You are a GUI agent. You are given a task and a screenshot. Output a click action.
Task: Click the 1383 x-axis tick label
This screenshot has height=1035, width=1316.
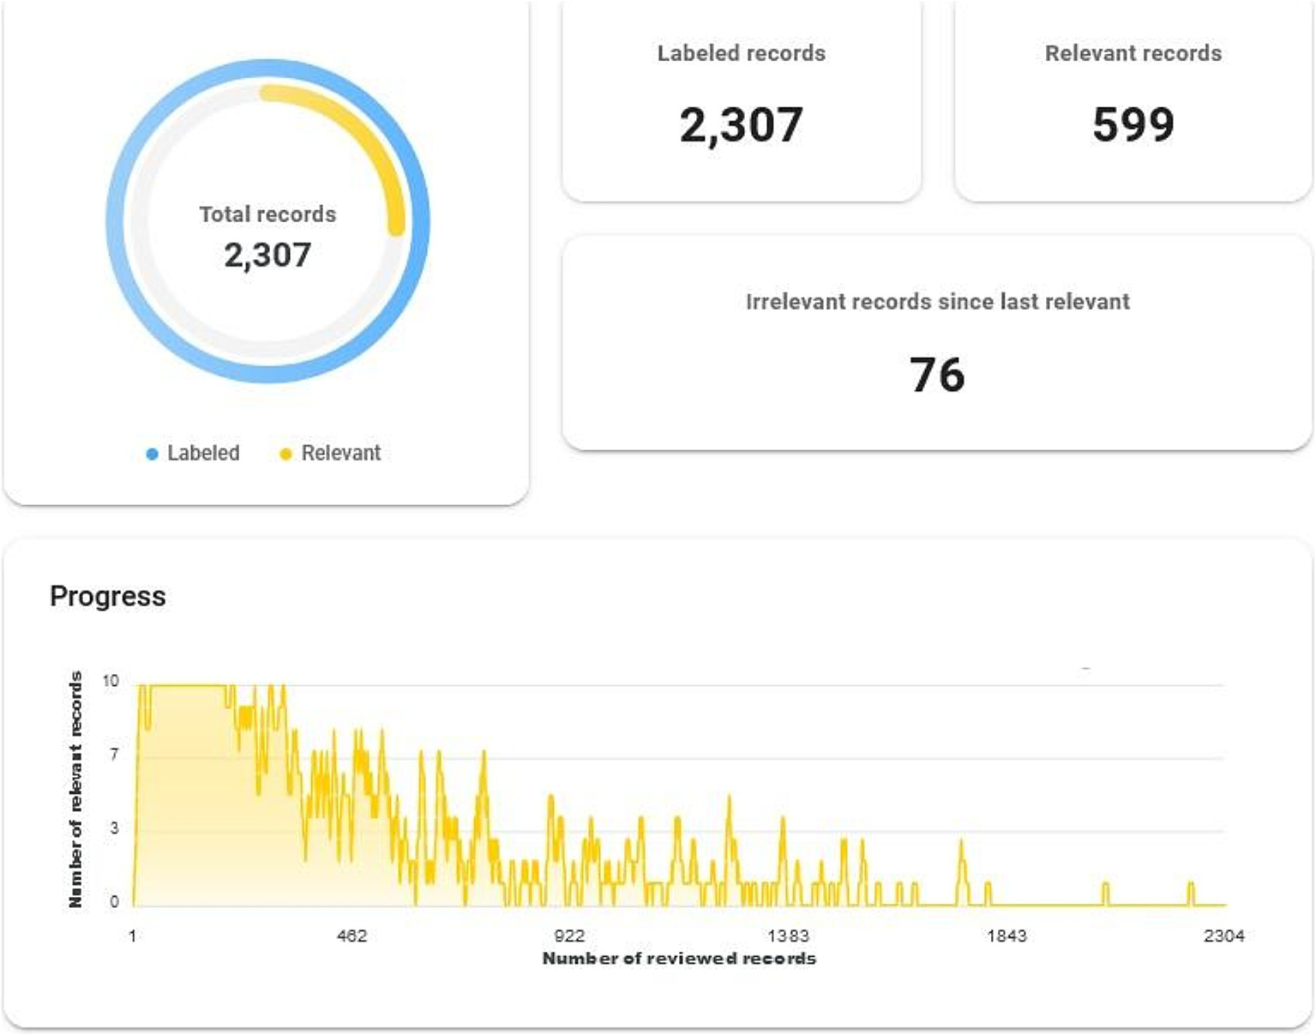point(788,936)
